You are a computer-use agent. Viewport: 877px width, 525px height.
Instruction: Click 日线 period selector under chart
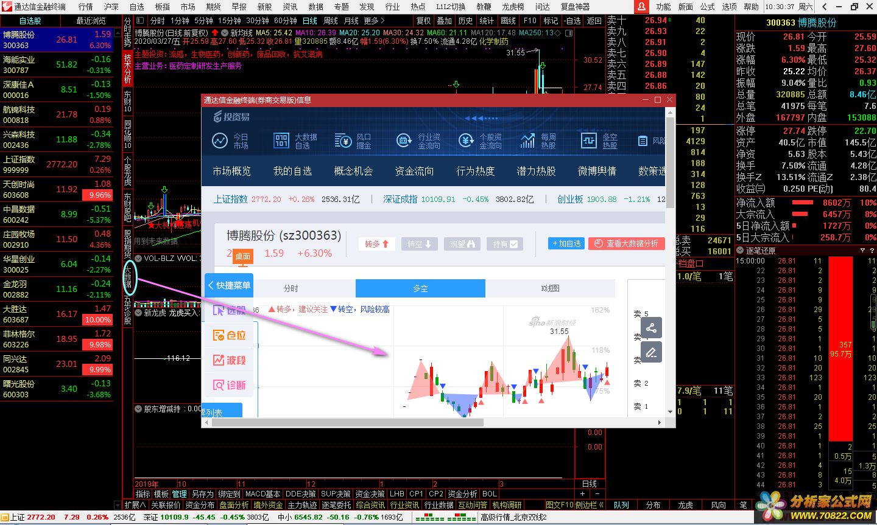pos(589,484)
